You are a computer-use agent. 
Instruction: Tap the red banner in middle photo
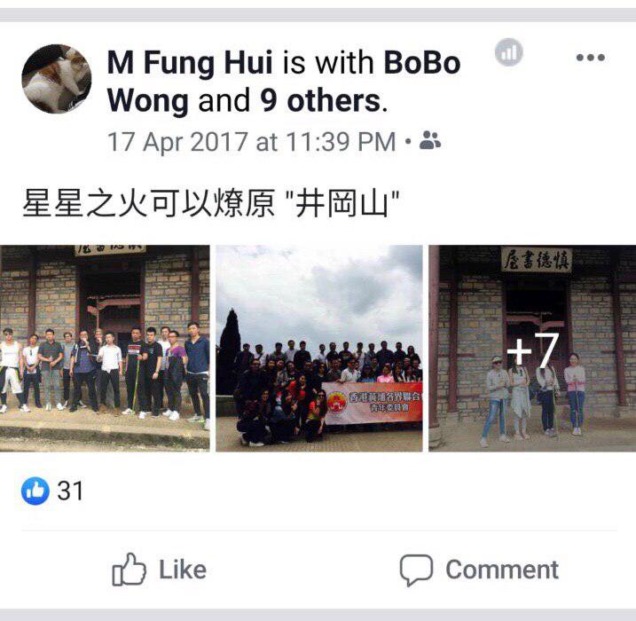click(373, 403)
